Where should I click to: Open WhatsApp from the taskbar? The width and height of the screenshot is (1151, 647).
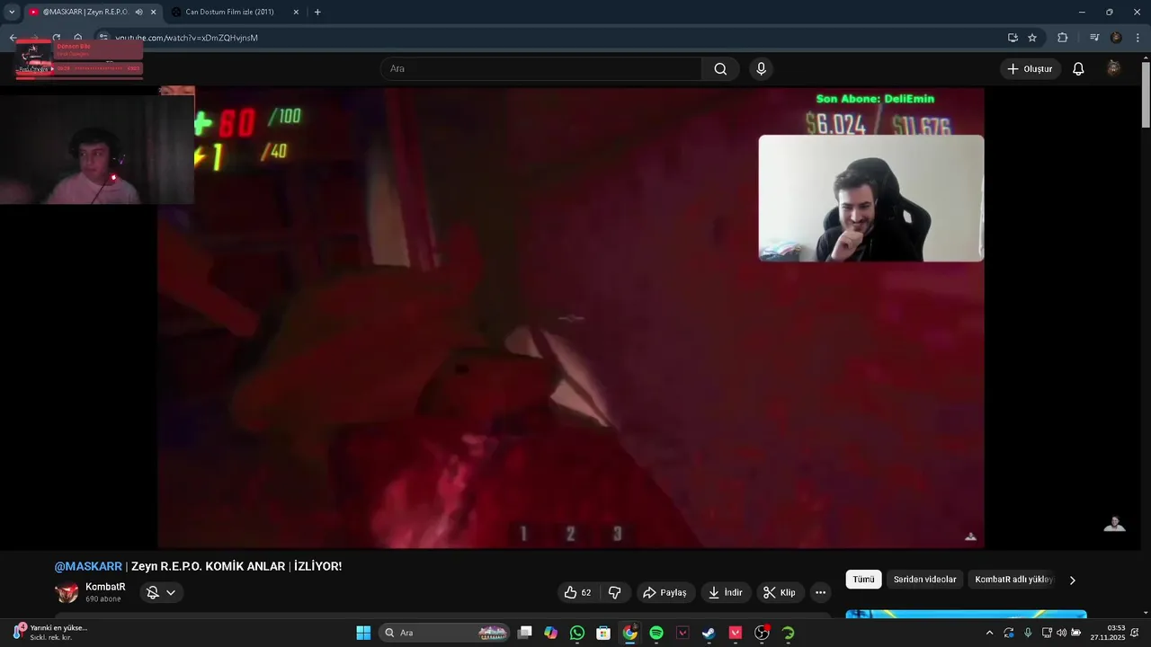577,633
